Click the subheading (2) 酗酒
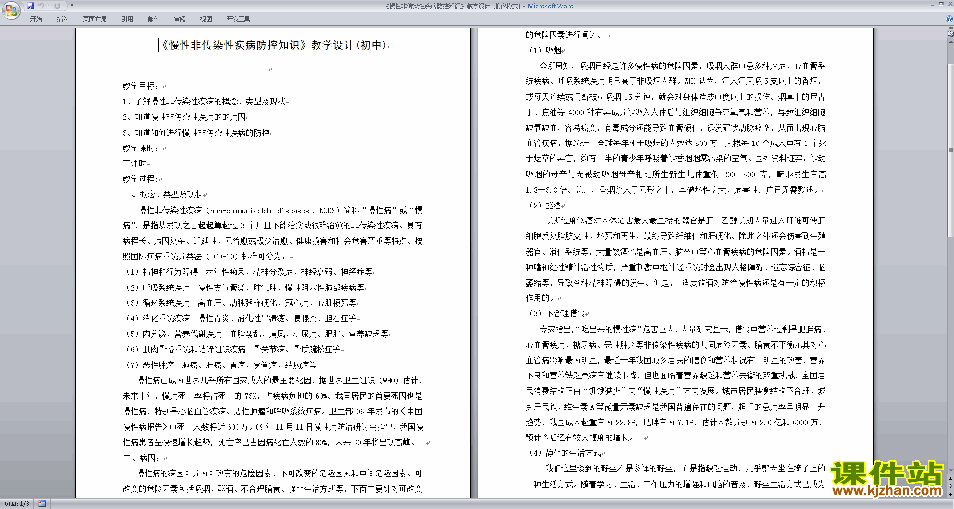 click(544, 205)
